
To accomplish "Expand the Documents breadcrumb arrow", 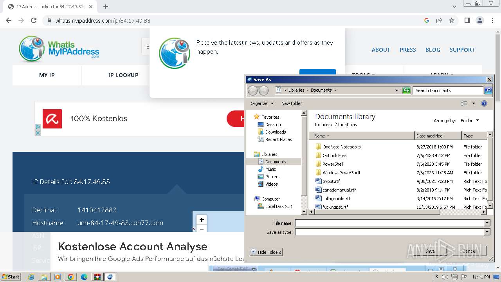I will (335, 90).
